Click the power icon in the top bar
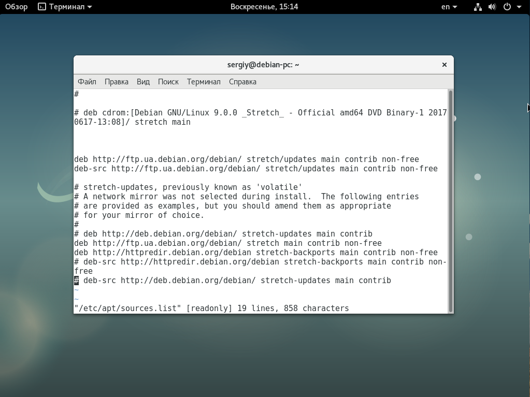530x397 pixels. pos(506,7)
